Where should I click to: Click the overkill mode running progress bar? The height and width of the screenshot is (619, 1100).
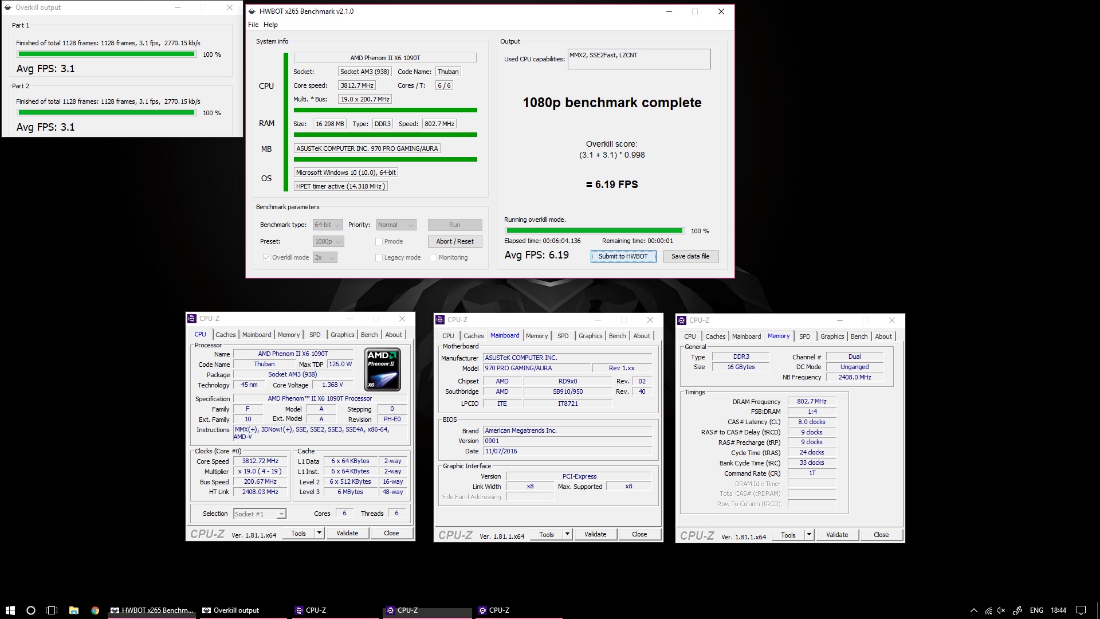point(595,231)
